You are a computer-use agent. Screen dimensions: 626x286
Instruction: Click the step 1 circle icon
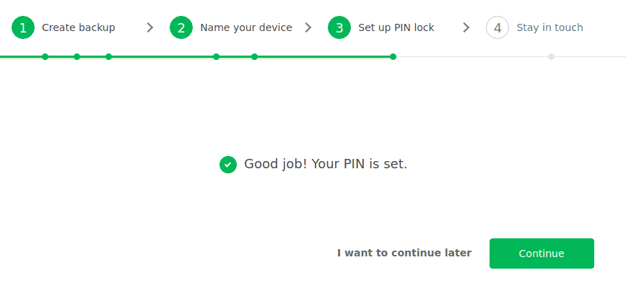tap(23, 27)
